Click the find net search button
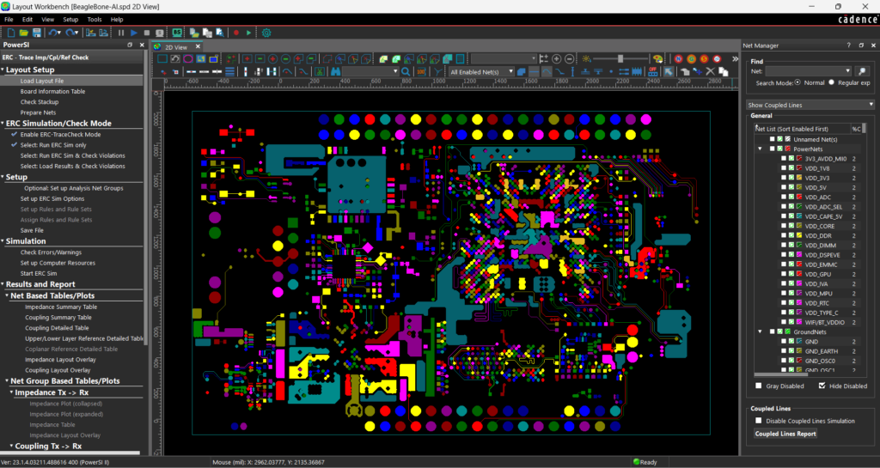 861,71
